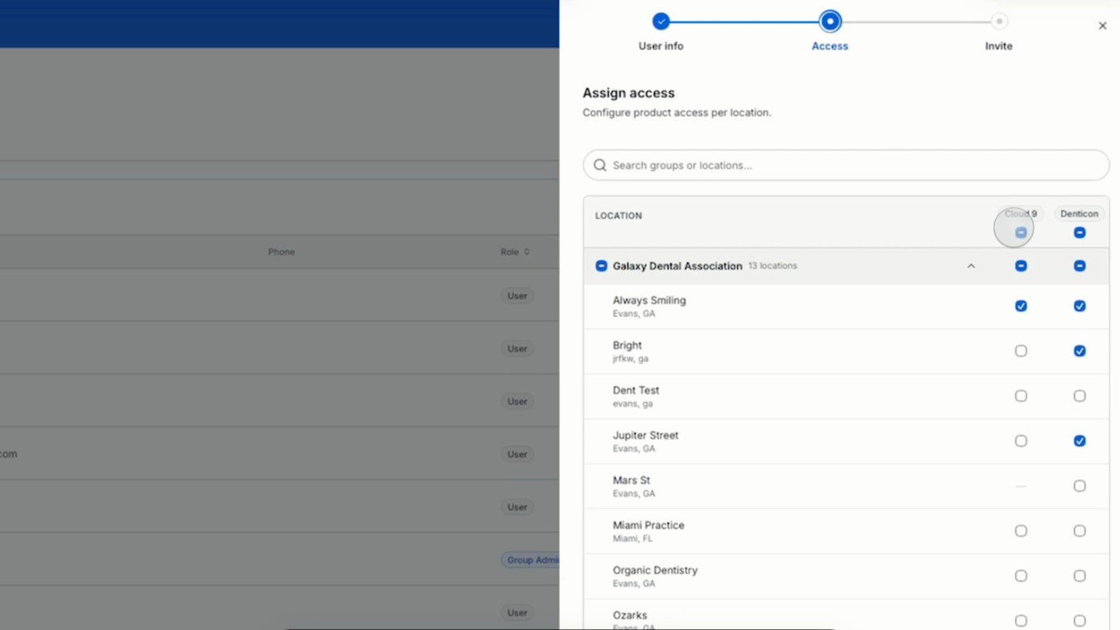Check Denticon for Ozarks
Screen dimensions: 1120x630
1079,620
